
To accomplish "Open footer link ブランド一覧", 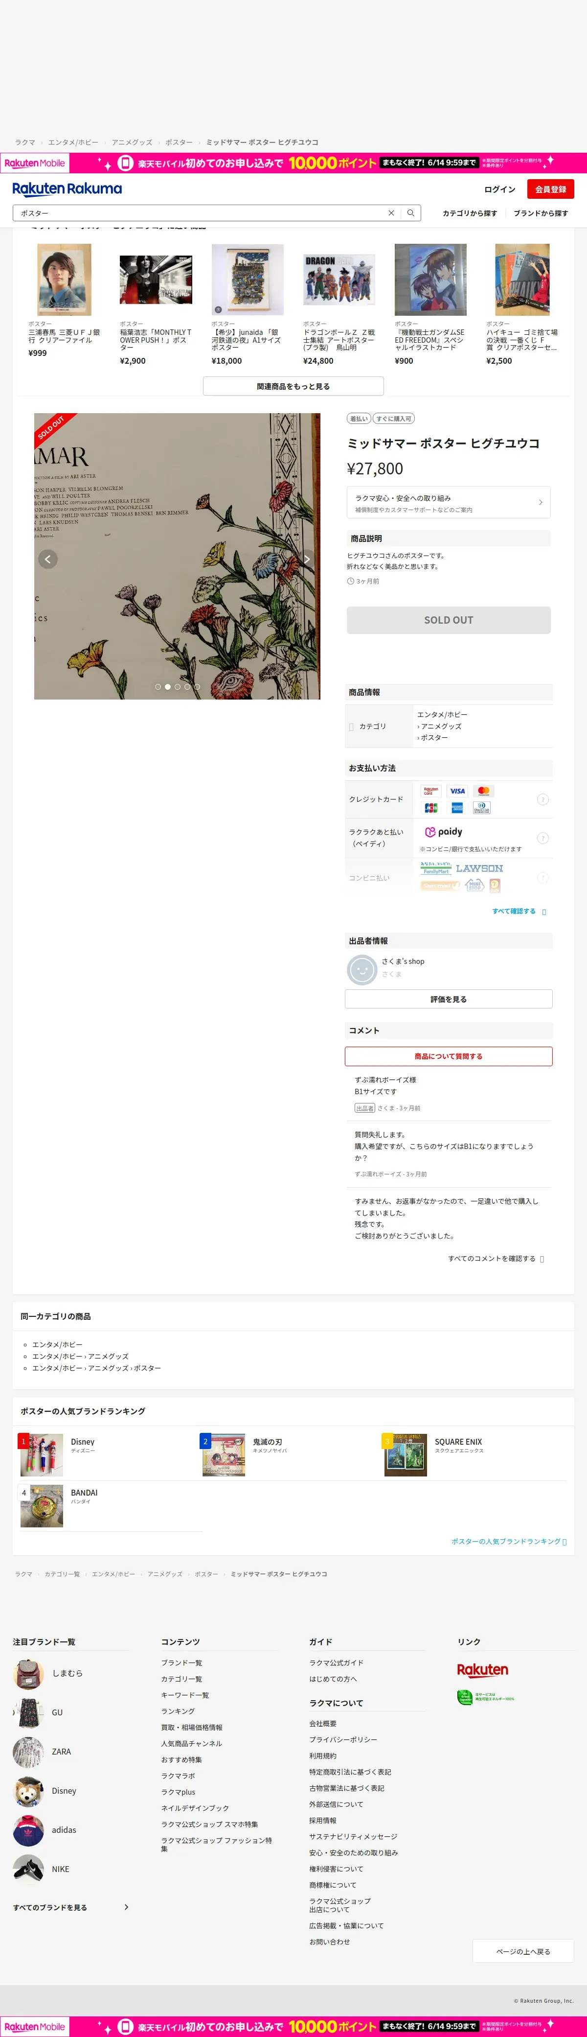I will (x=181, y=1662).
